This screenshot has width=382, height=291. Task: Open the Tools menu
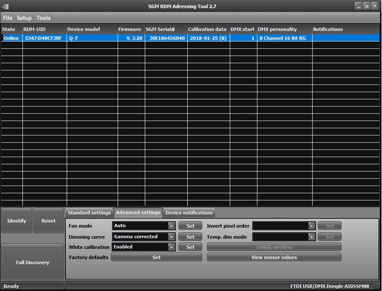pyautogui.click(x=43, y=18)
